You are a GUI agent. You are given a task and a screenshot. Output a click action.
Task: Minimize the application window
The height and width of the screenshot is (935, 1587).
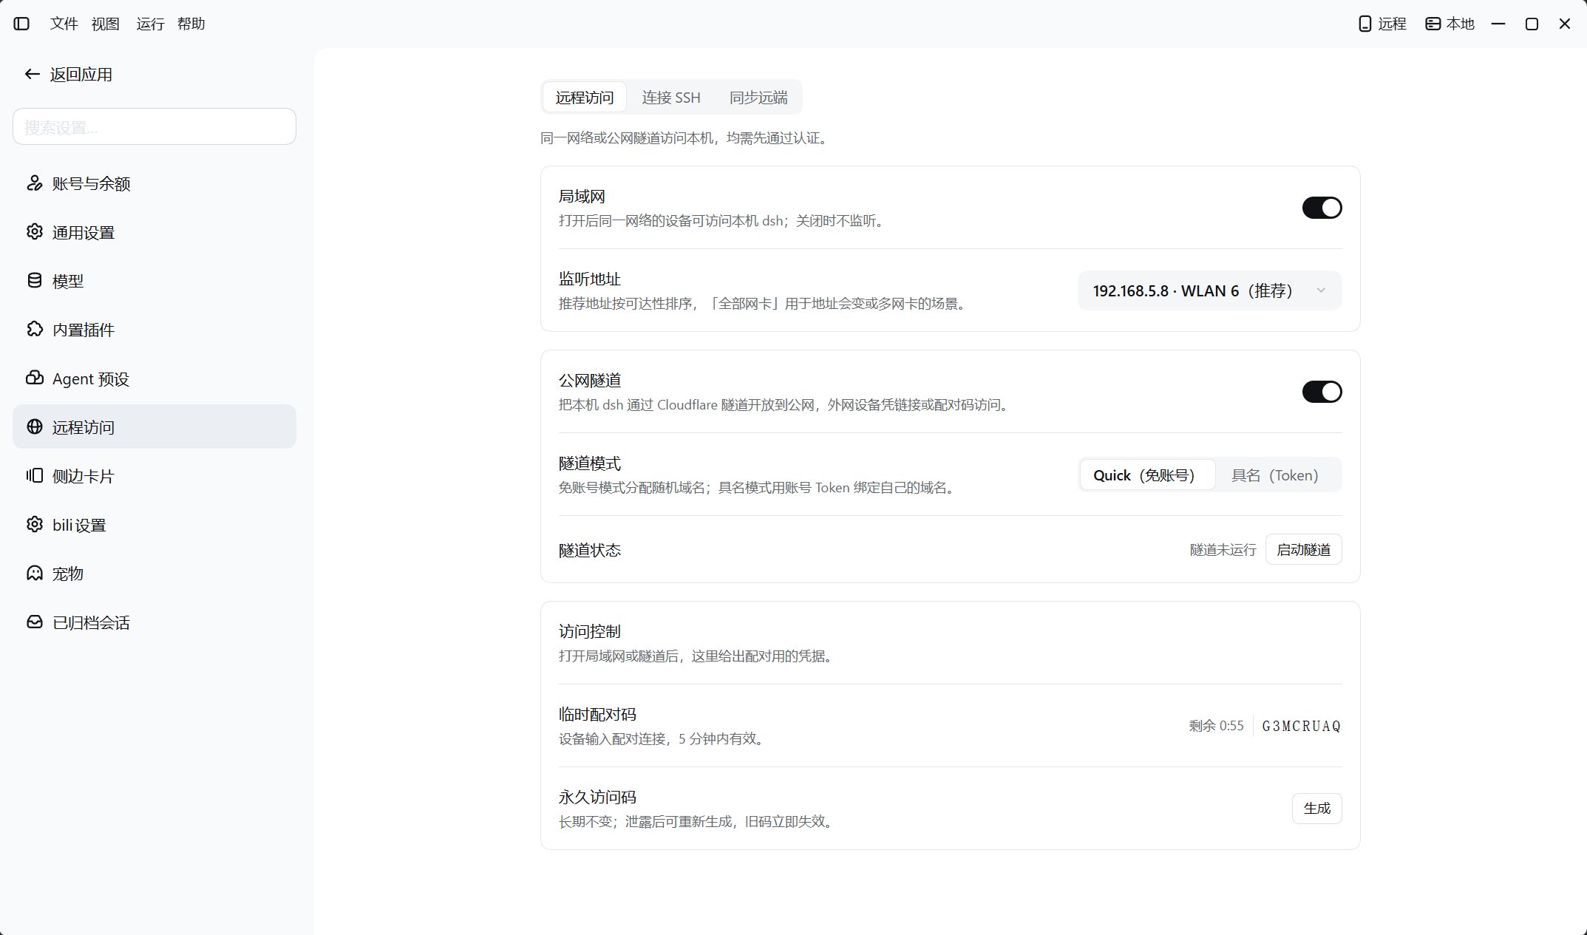click(1498, 24)
